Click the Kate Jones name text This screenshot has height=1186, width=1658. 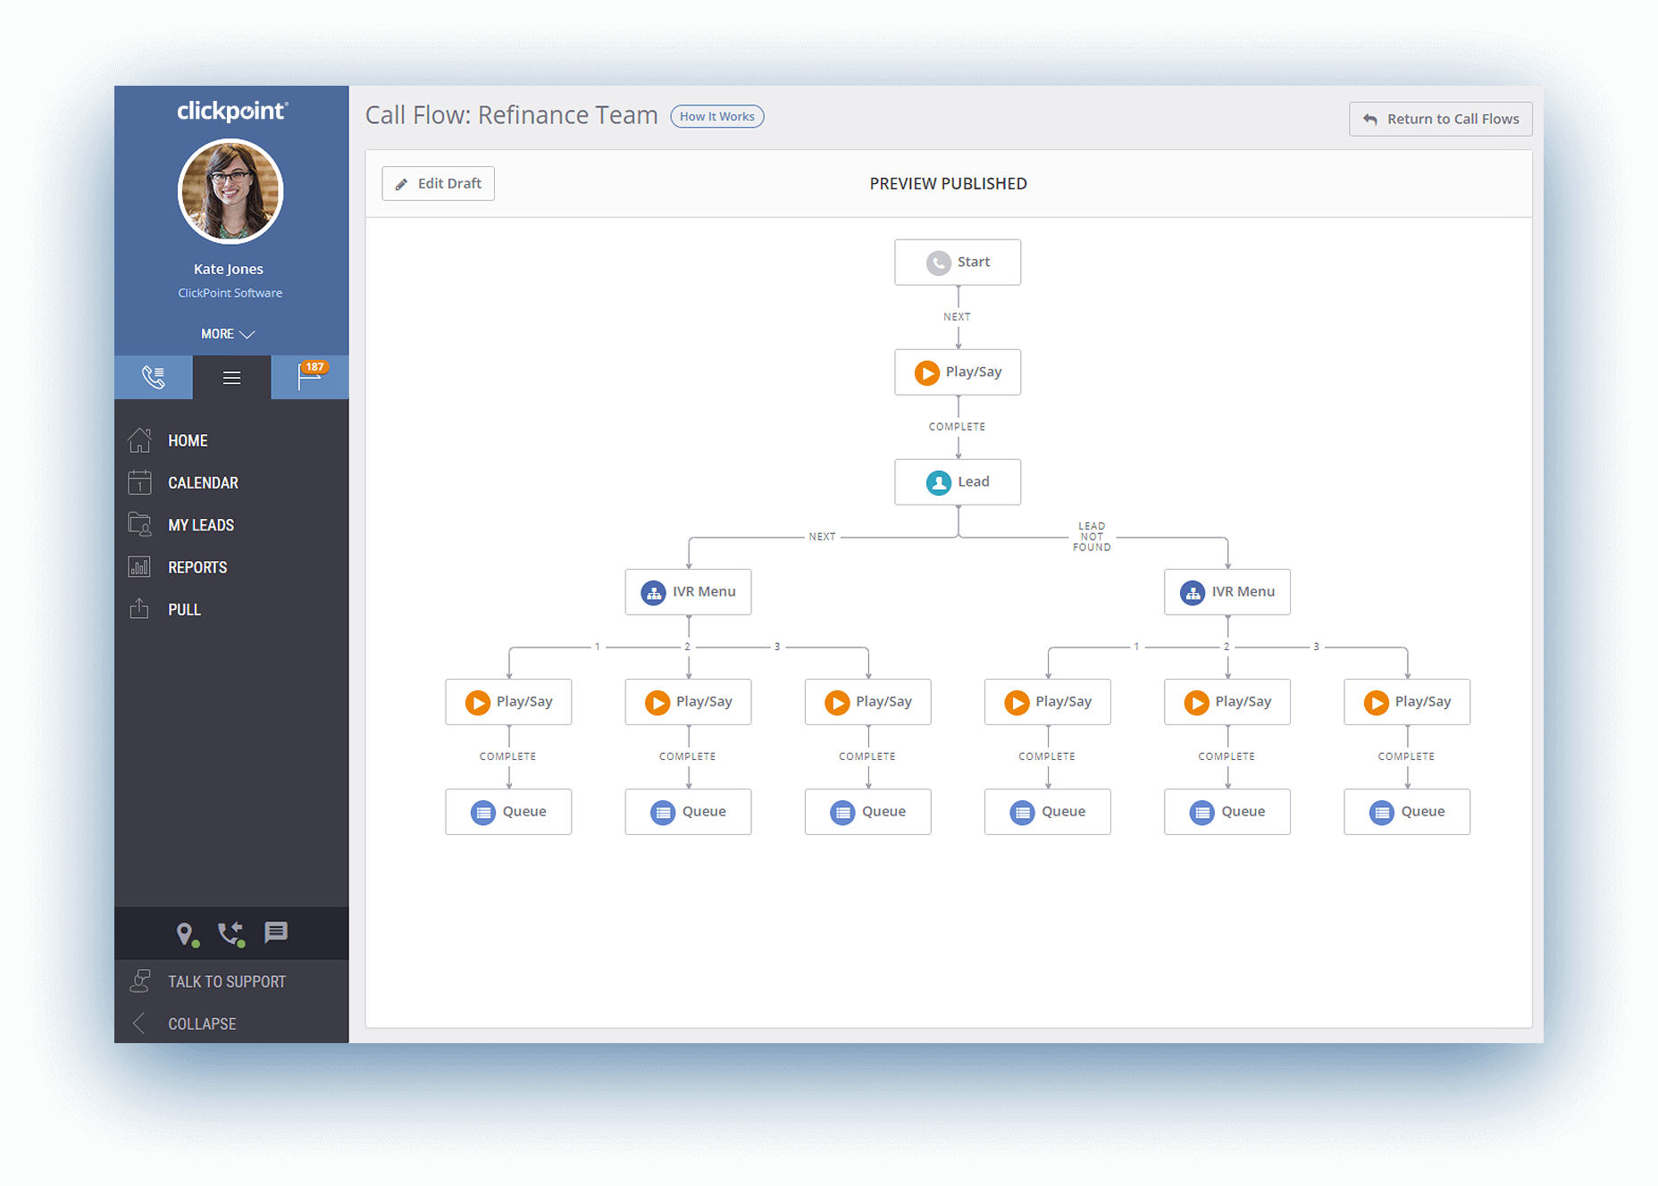click(229, 269)
